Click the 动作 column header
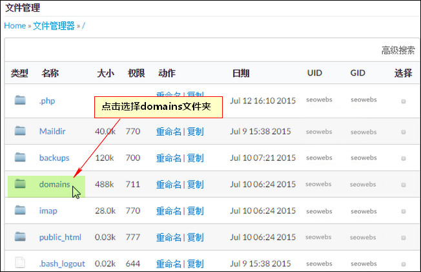Viewport: 421px width, 272px height. [x=167, y=73]
